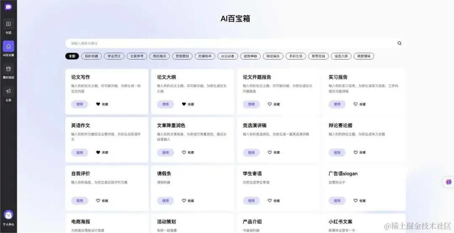This screenshot has height=233, width=454.
Task: Favorite the 竞选演讲稿 card heart
Action: [x=269, y=152]
